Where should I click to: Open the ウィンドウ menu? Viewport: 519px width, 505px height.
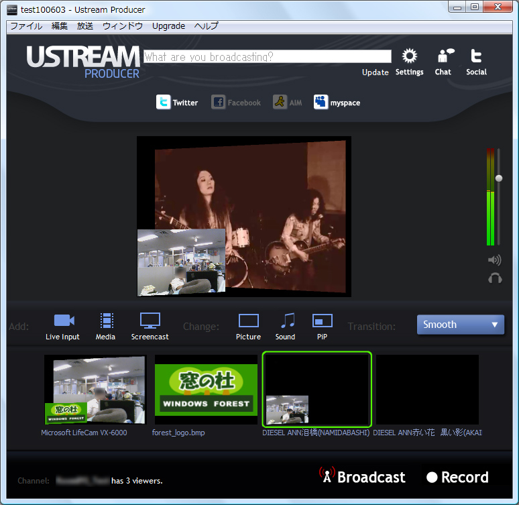(x=123, y=26)
